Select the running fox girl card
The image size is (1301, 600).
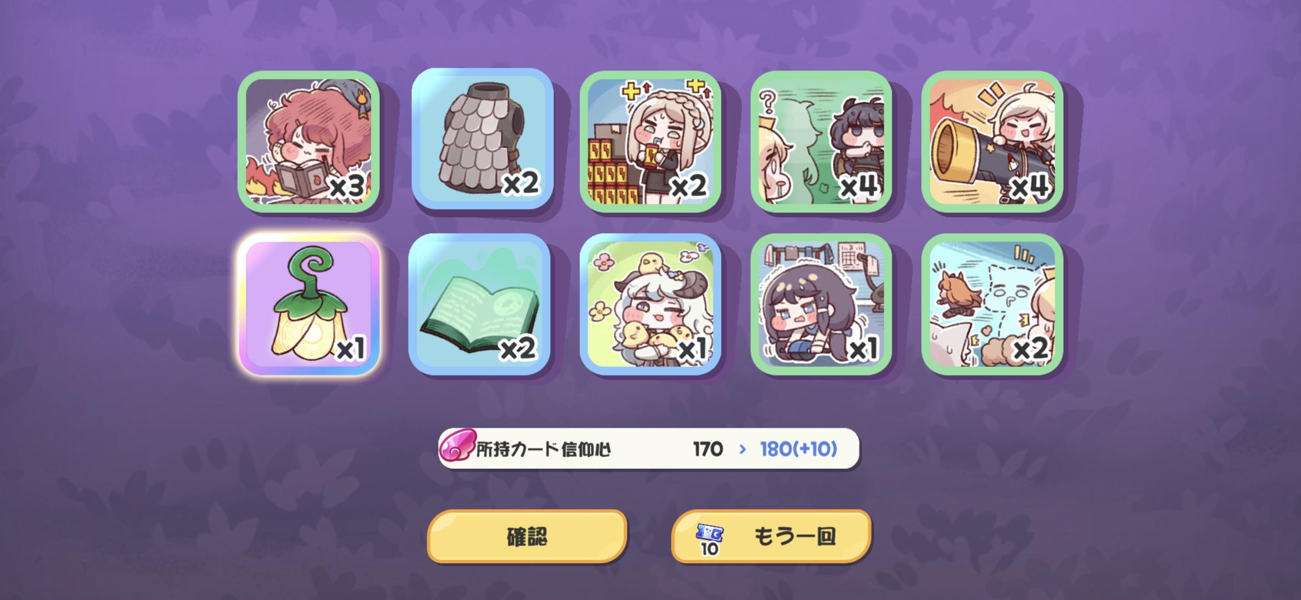click(x=992, y=304)
